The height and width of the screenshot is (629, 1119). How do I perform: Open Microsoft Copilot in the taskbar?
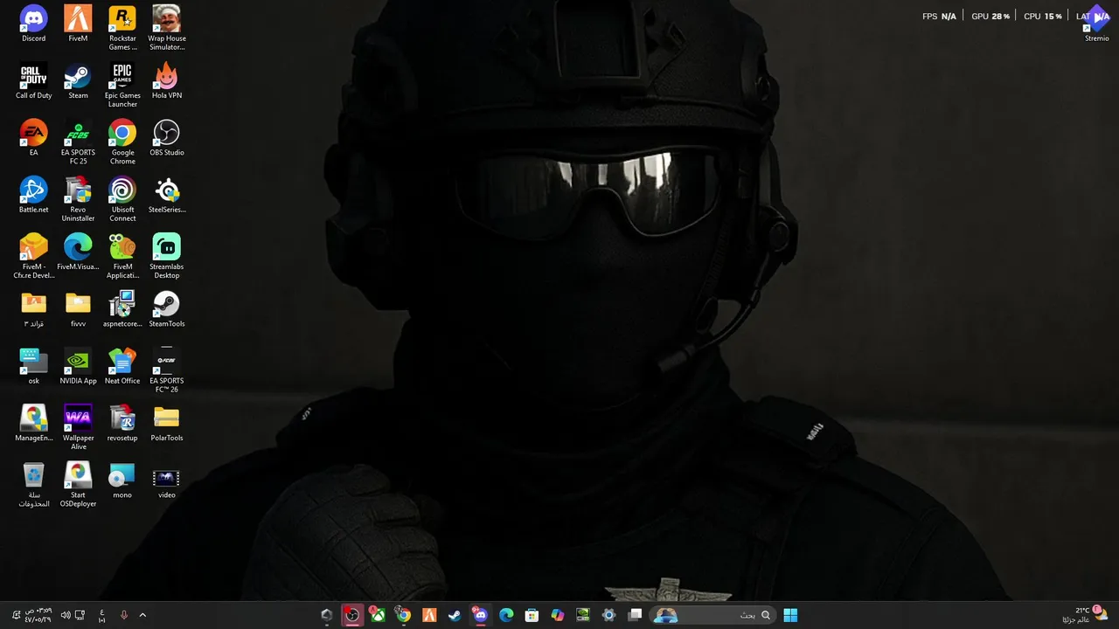click(558, 615)
